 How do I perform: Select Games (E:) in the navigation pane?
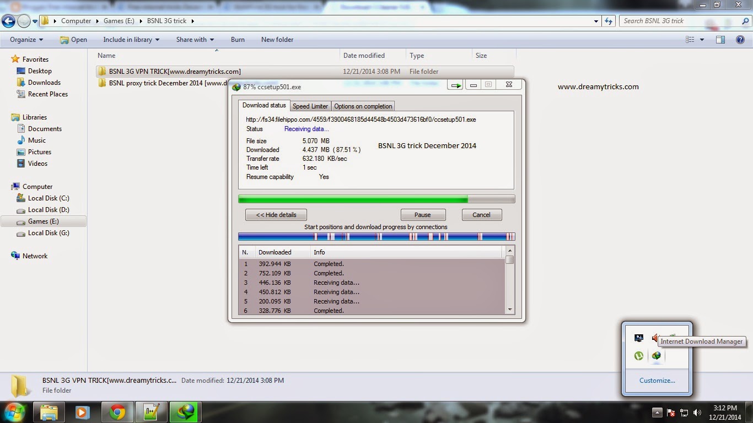pos(44,221)
